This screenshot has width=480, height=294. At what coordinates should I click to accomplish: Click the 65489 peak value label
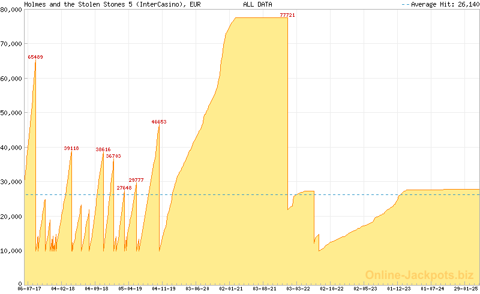pos(35,57)
